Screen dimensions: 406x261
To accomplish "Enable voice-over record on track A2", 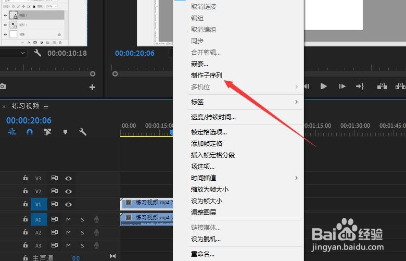I will pyautogui.click(x=96, y=232).
